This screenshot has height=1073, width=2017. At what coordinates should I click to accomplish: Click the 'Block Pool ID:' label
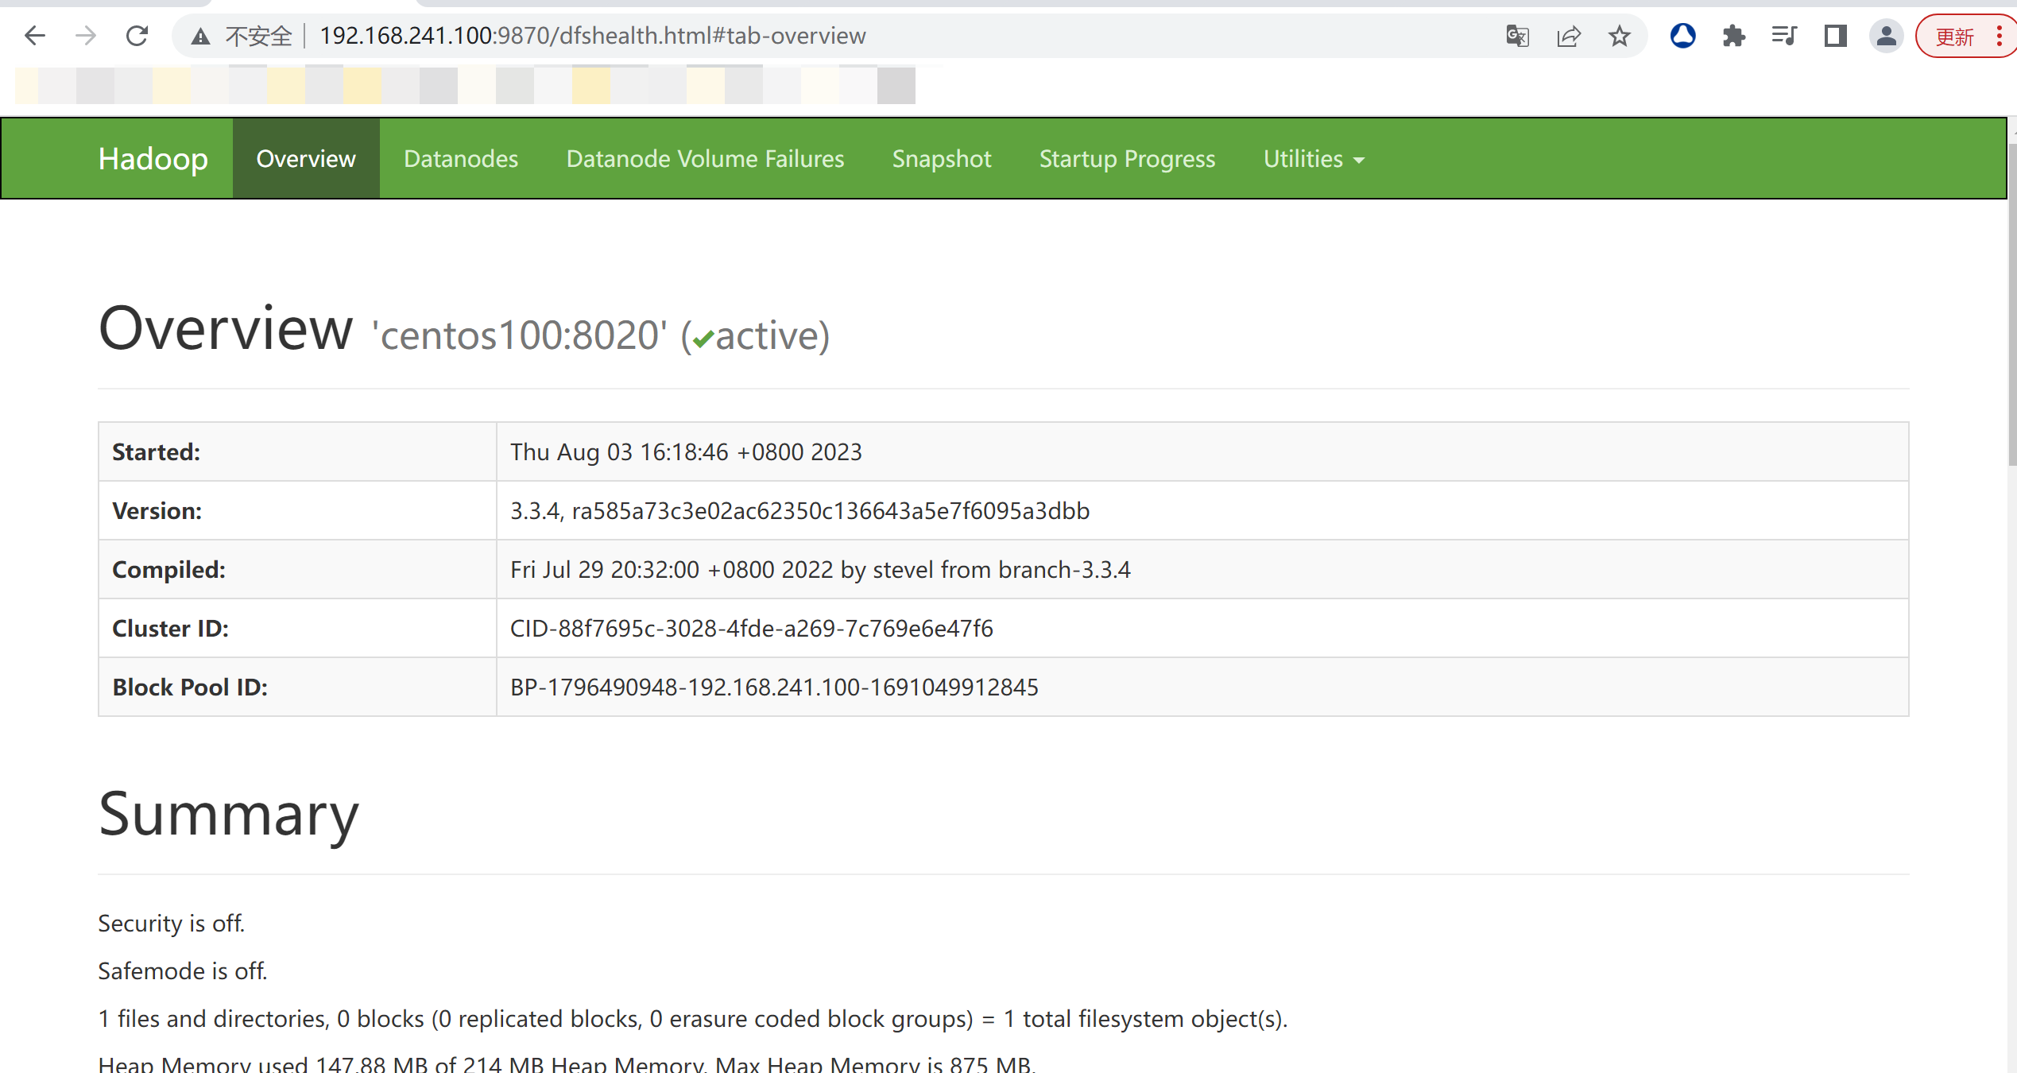point(190,688)
